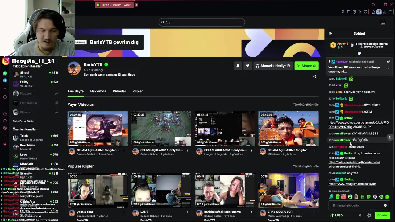Click the chat identity badge icon

pyautogui.click(x=369, y=216)
